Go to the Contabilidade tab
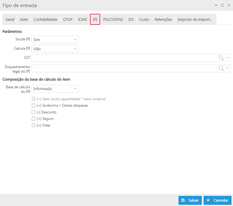This screenshot has height=206, width=233. click(45, 19)
